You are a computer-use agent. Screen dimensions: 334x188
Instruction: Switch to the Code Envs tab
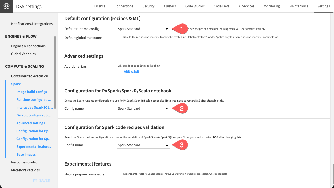(x=222, y=6)
